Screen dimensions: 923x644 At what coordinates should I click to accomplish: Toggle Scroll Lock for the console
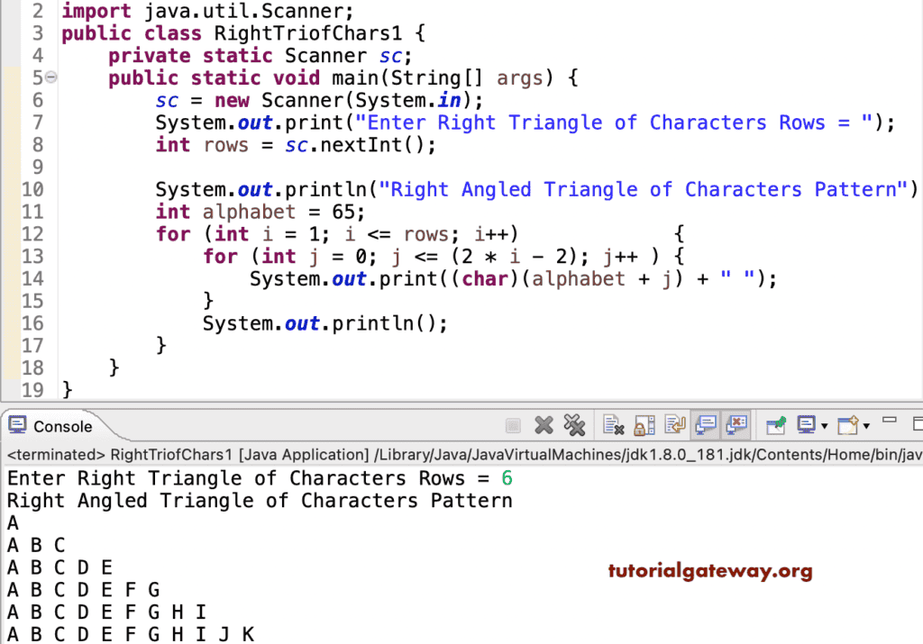click(x=643, y=425)
